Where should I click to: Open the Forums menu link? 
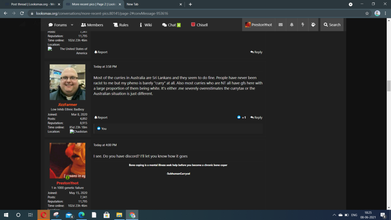(x=58, y=25)
